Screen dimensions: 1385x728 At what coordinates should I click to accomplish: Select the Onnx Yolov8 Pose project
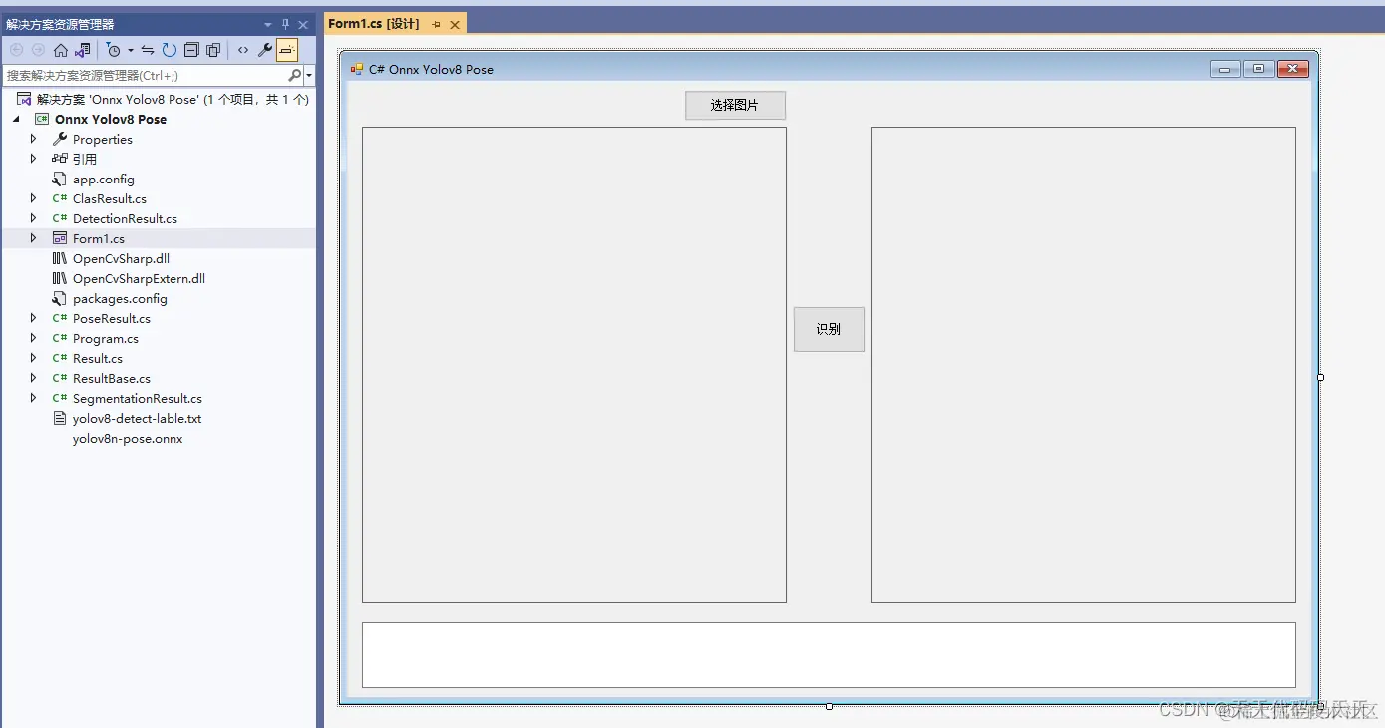pyautogui.click(x=111, y=119)
